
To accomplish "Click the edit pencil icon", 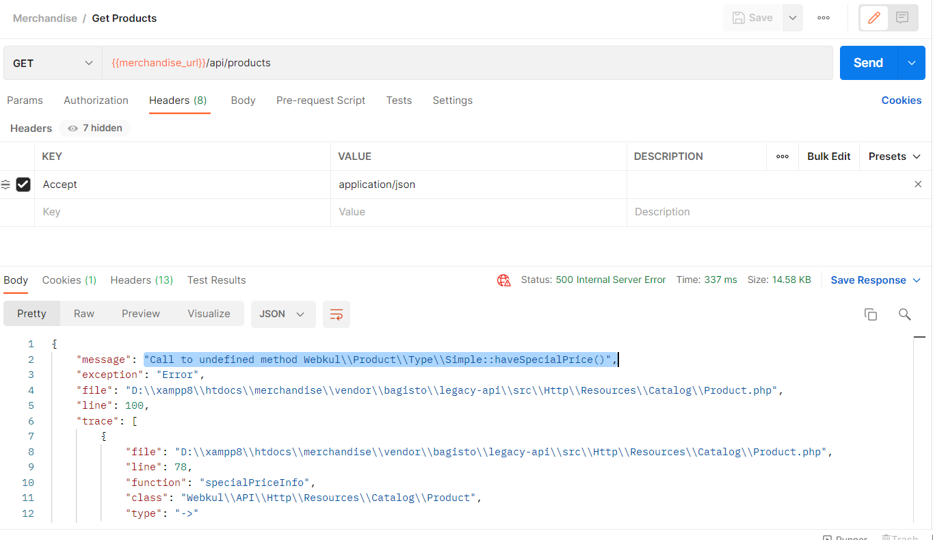I will (873, 18).
